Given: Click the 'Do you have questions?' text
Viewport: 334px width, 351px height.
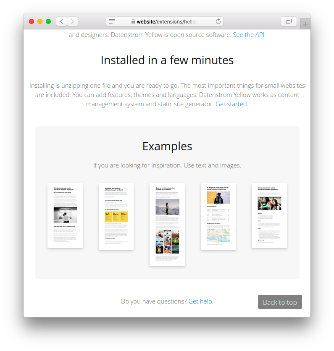Looking at the screenshot, I should [x=154, y=301].
